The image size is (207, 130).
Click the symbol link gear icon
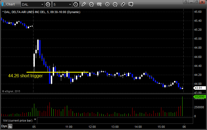click(x=48, y=4)
